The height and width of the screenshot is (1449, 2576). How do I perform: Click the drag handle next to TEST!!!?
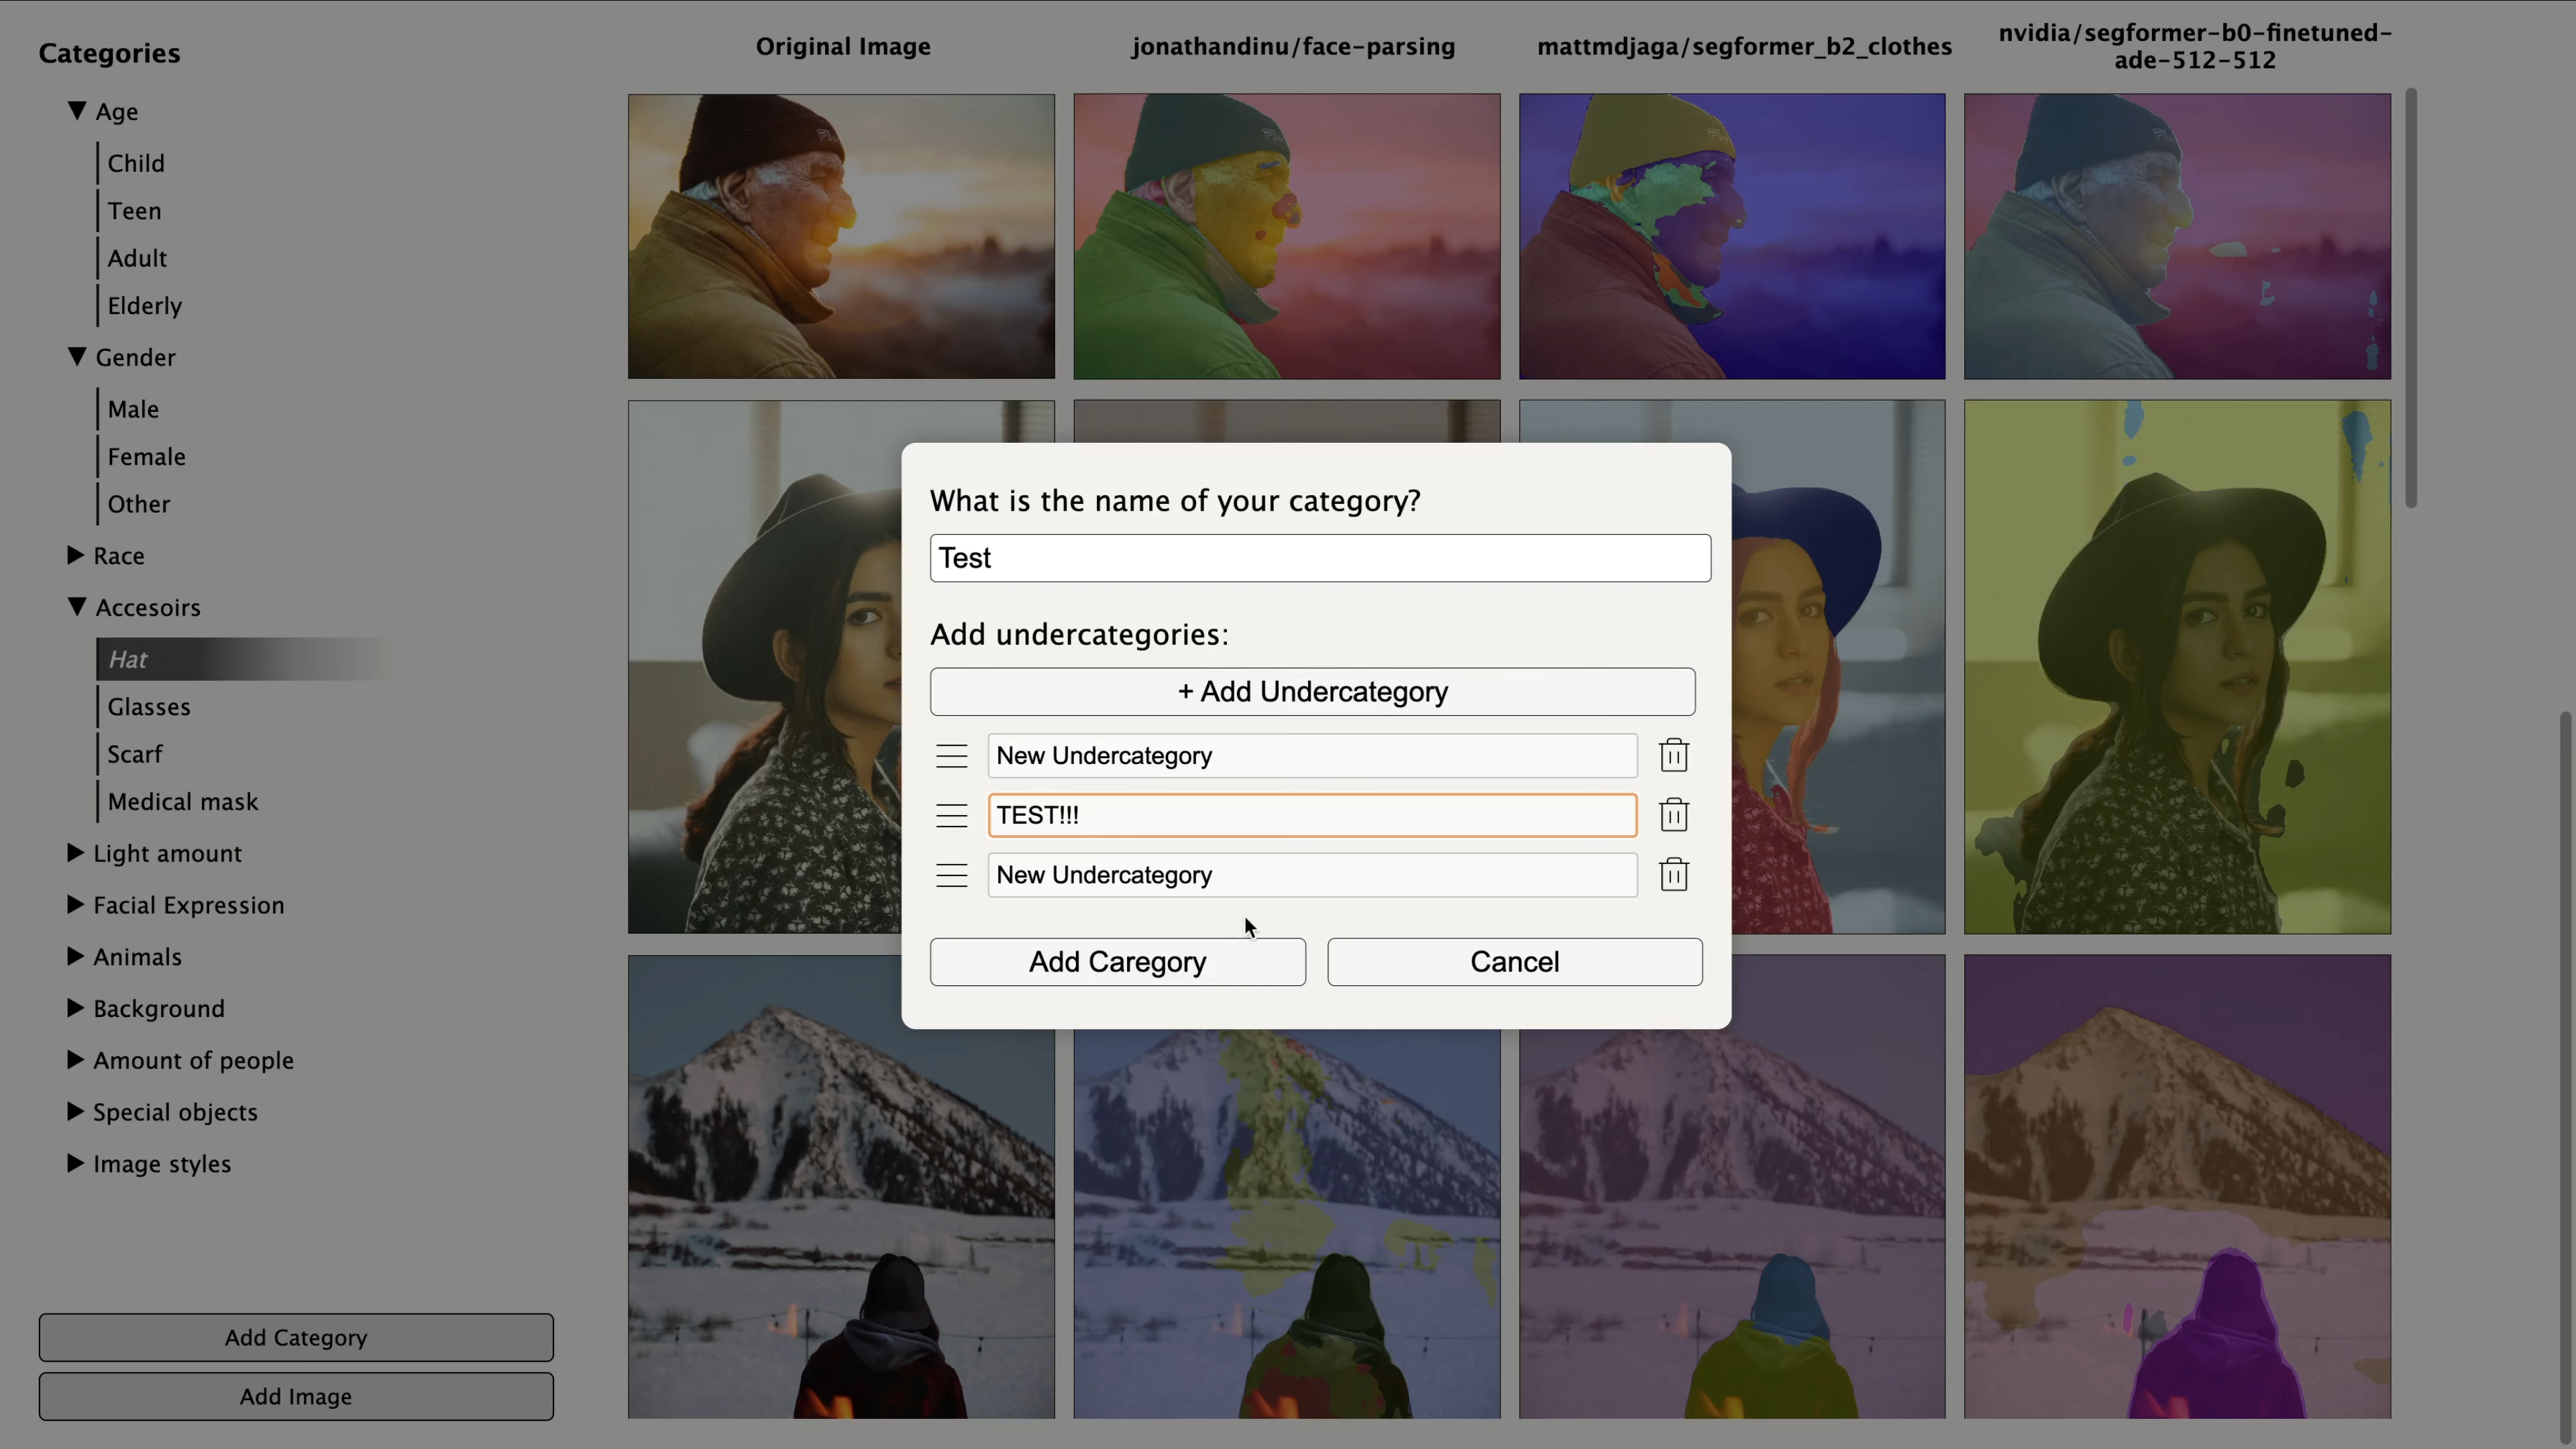point(951,815)
